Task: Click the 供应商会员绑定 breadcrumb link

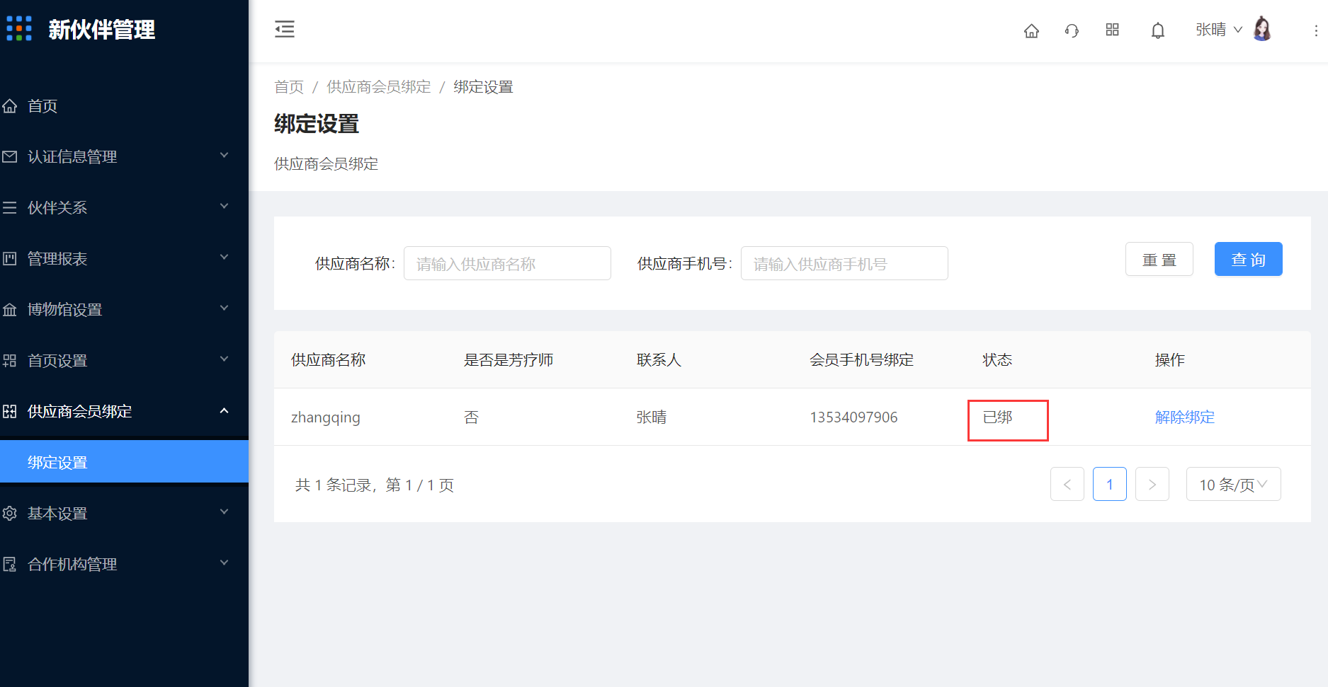Action: click(x=379, y=87)
